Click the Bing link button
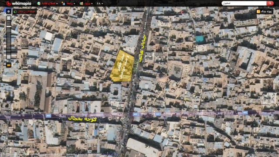Viewport: 279px width, 157px height. pos(265,11)
